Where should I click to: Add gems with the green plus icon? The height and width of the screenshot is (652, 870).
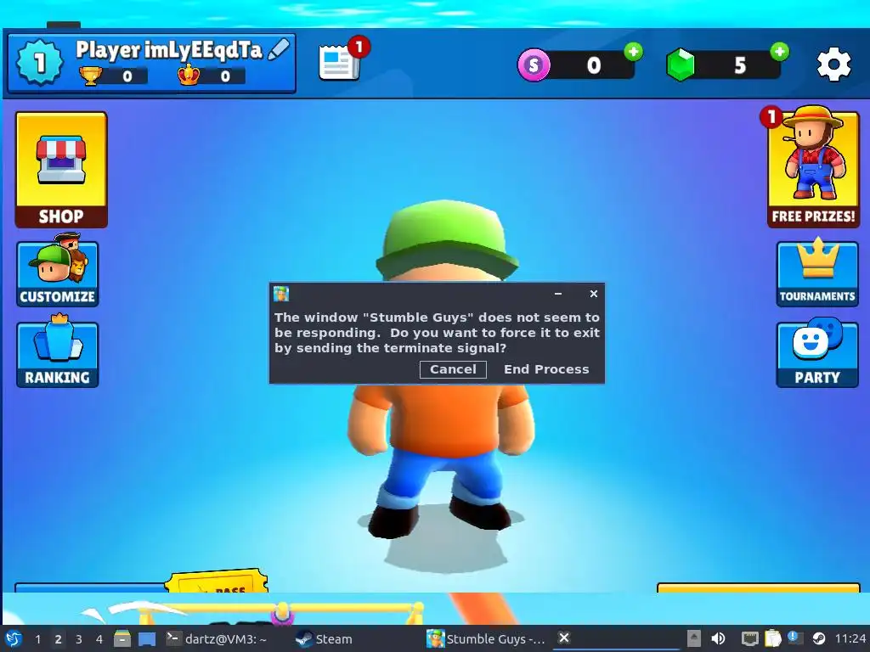780,52
